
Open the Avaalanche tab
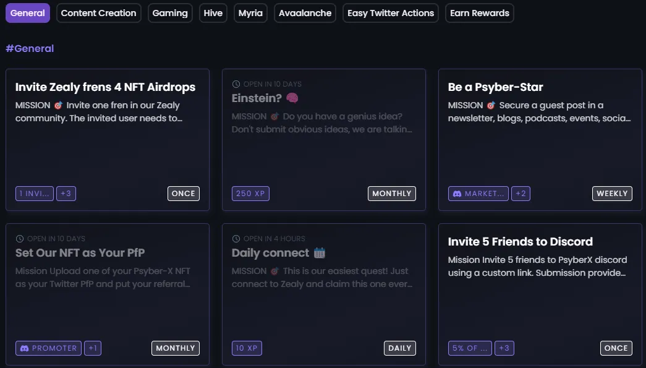305,13
